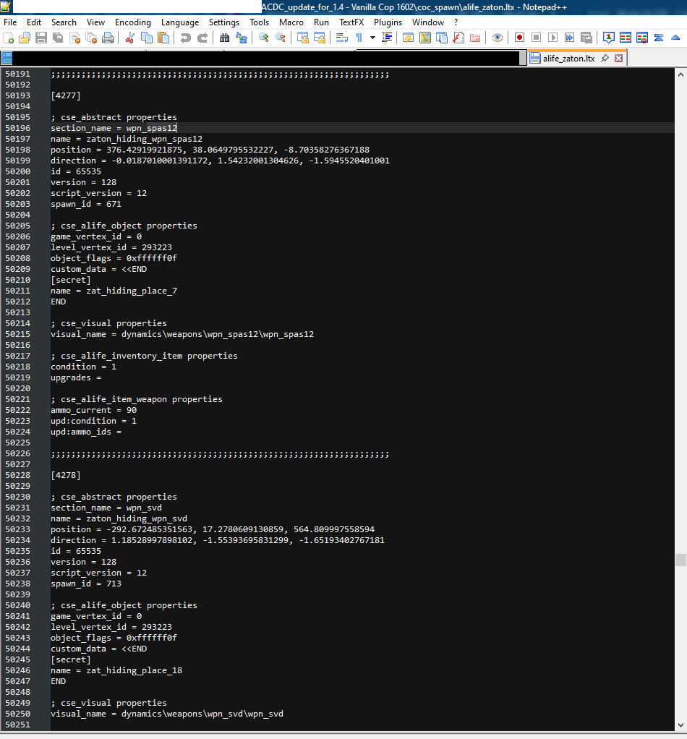Expand dropdown arrow beside pilcrow icon
The height and width of the screenshot is (739, 687).
click(x=372, y=38)
